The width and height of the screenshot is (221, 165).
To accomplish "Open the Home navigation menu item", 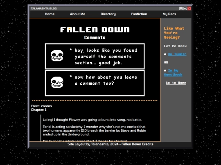I will 50,14.
